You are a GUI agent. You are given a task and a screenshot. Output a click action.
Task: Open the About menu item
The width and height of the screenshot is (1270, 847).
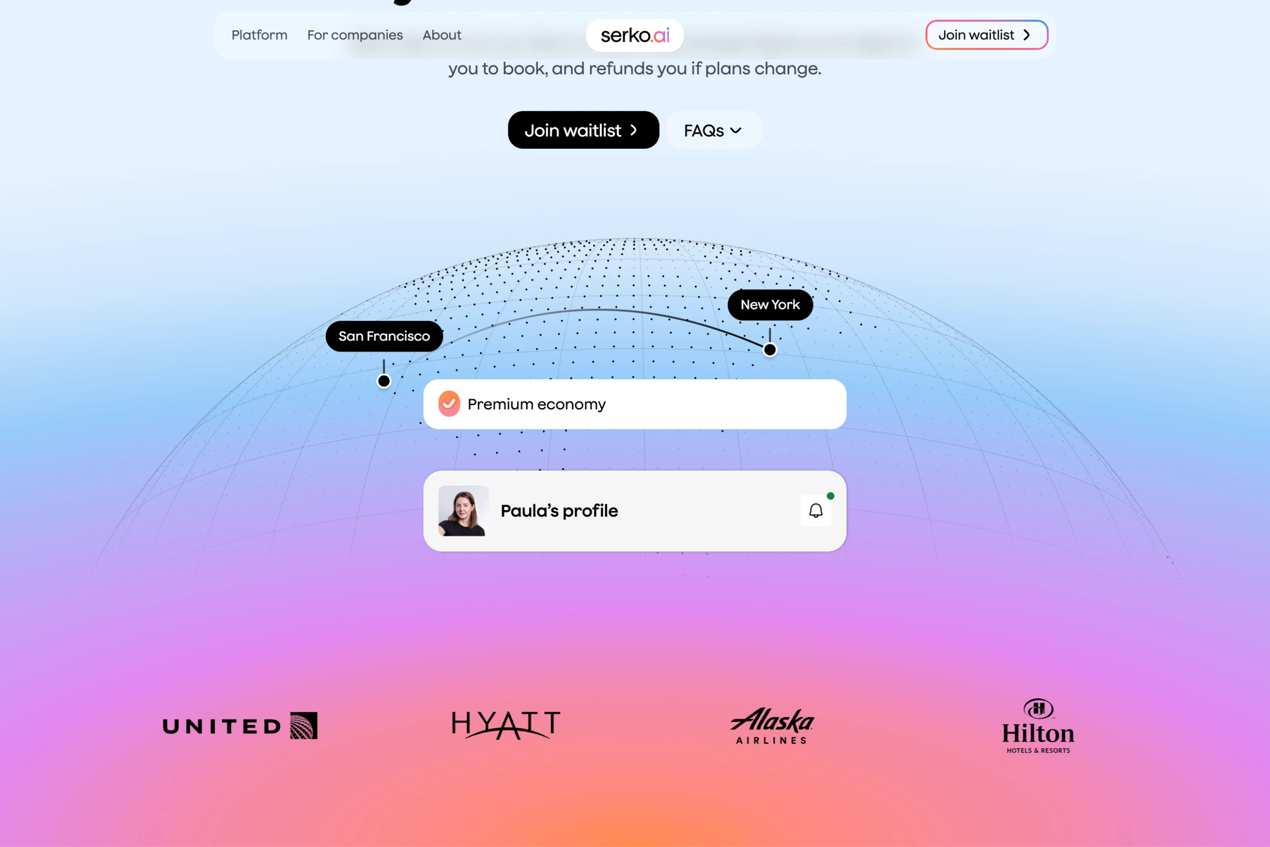[x=442, y=35]
